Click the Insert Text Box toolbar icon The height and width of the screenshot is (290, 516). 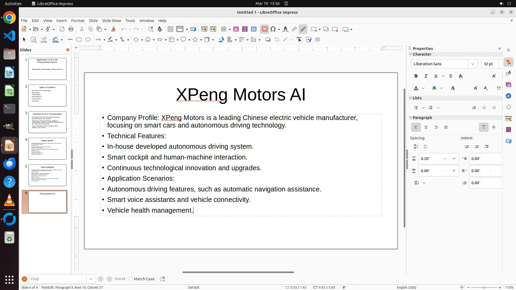264,29
